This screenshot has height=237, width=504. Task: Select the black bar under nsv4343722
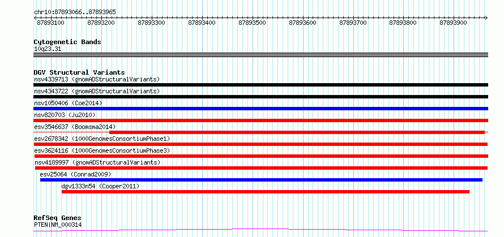pos(260,97)
